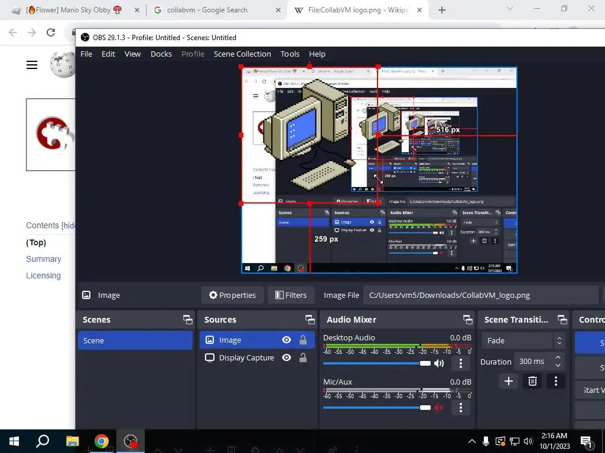Show hidden system tray icons
Image resolution: width=605 pixels, height=453 pixels.
472,441
